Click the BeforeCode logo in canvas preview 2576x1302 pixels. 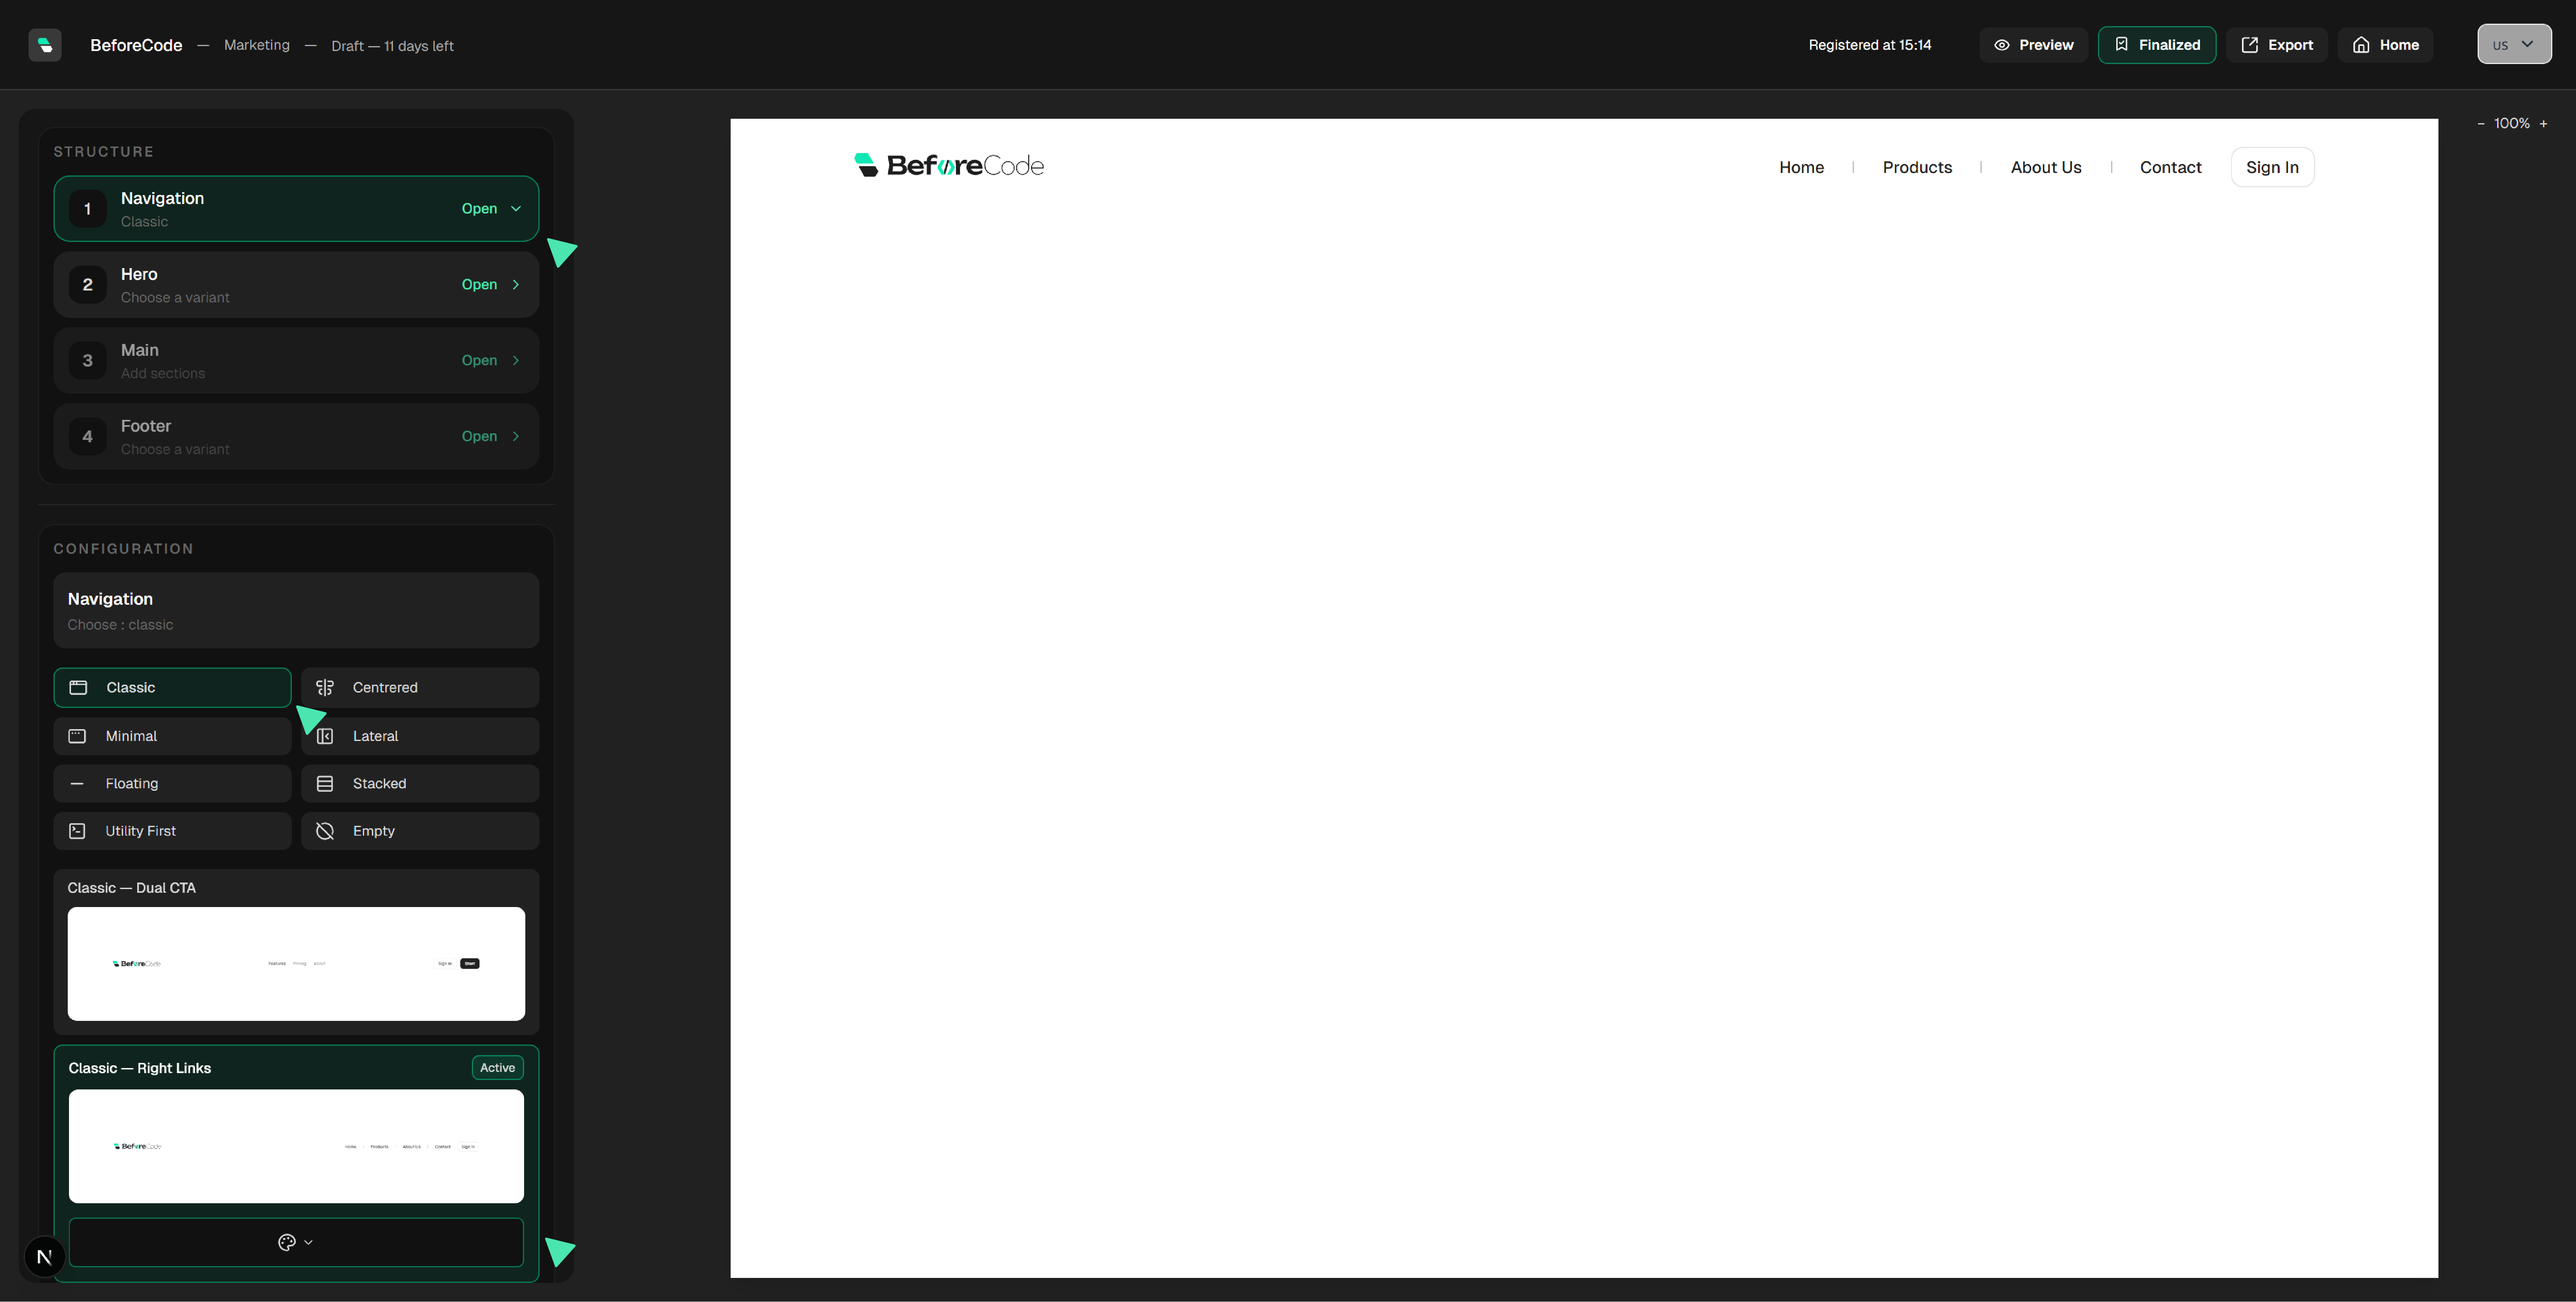(949, 165)
